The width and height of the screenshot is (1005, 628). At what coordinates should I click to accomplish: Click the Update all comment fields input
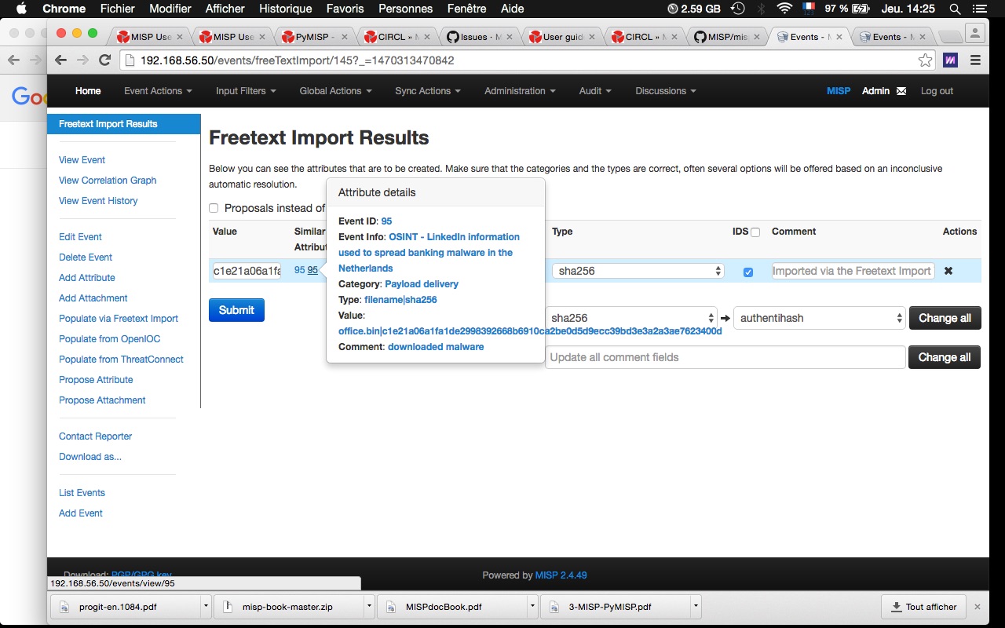[x=725, y=357]
